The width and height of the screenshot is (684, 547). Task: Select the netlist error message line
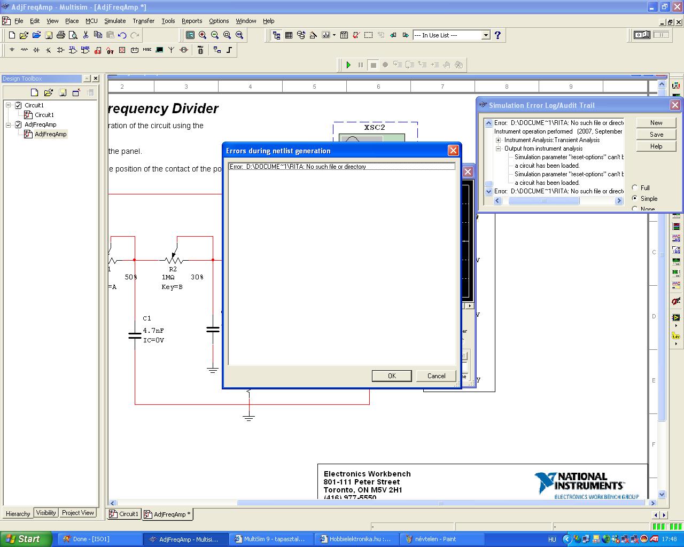(x=342, y=167)
